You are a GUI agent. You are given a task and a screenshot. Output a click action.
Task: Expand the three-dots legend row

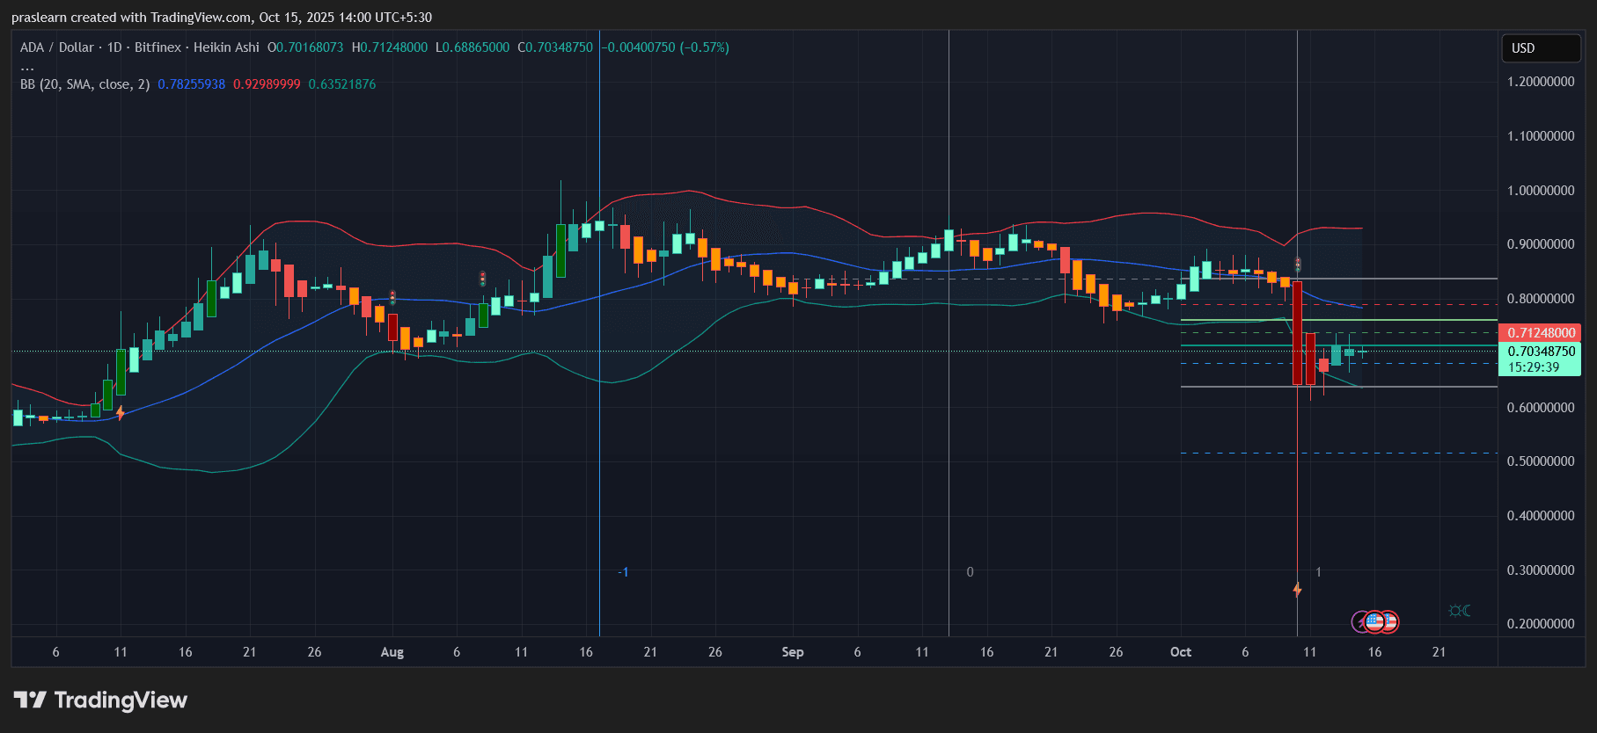(x=27, y=67)
